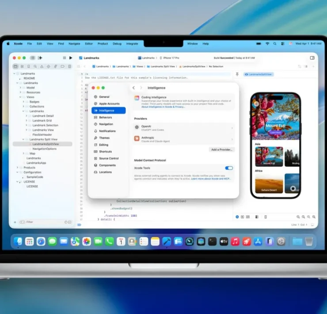327x314 pixels.
Task: Open Safari in the Dock
Action: pyautogui.click(x=41, y=241)
